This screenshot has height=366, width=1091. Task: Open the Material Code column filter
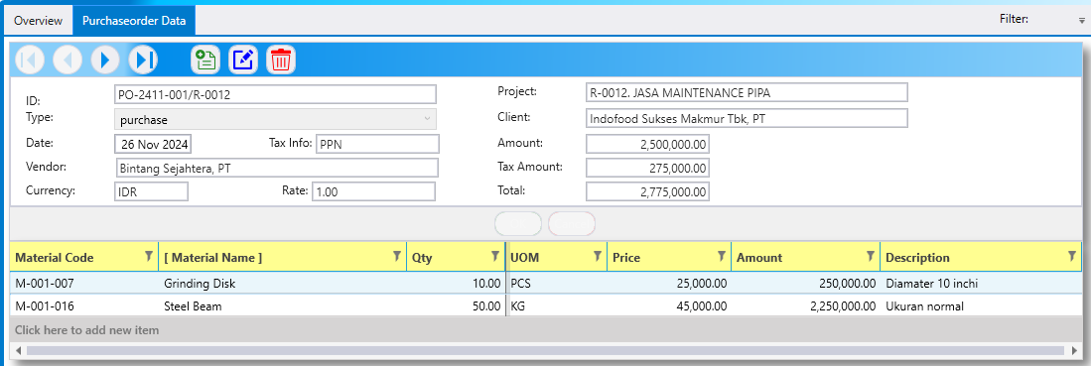click(x=148, y=257)
